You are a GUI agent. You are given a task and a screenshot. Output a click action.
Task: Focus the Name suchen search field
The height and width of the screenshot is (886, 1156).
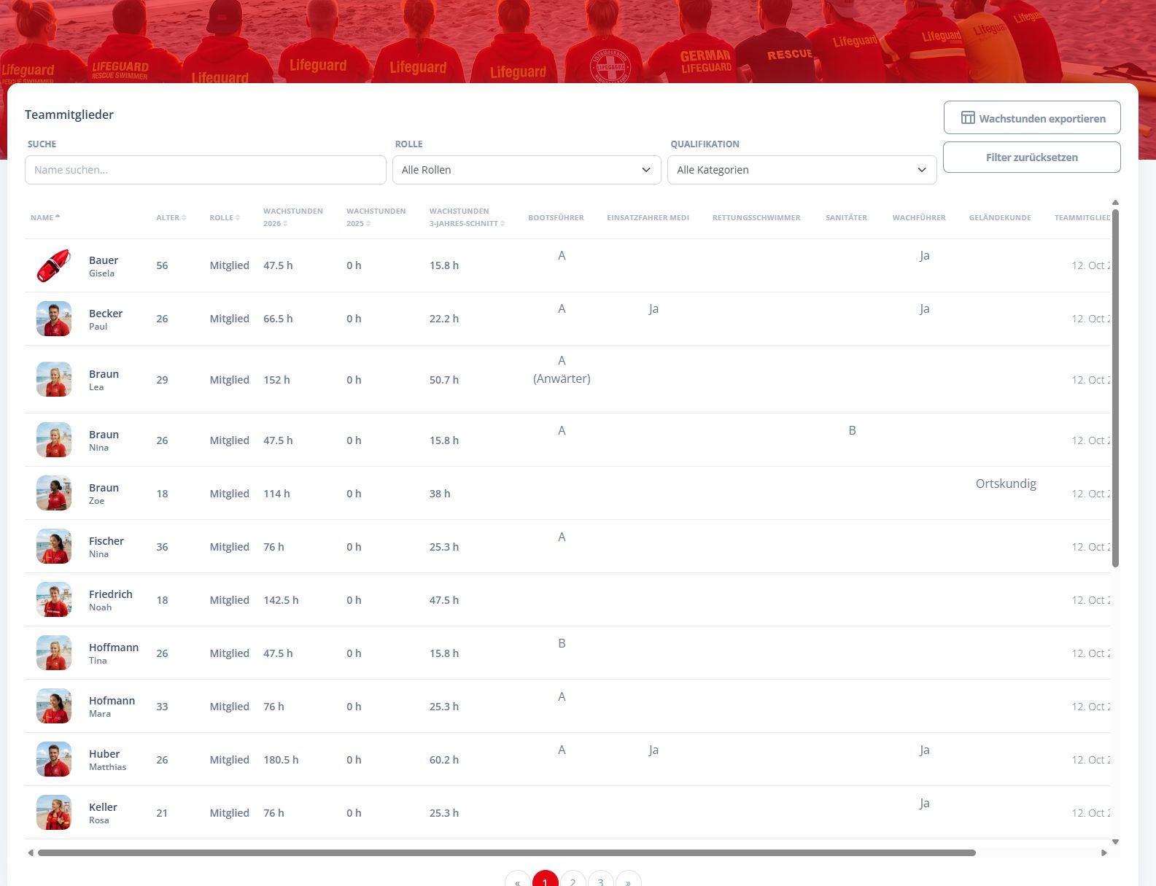206,170
